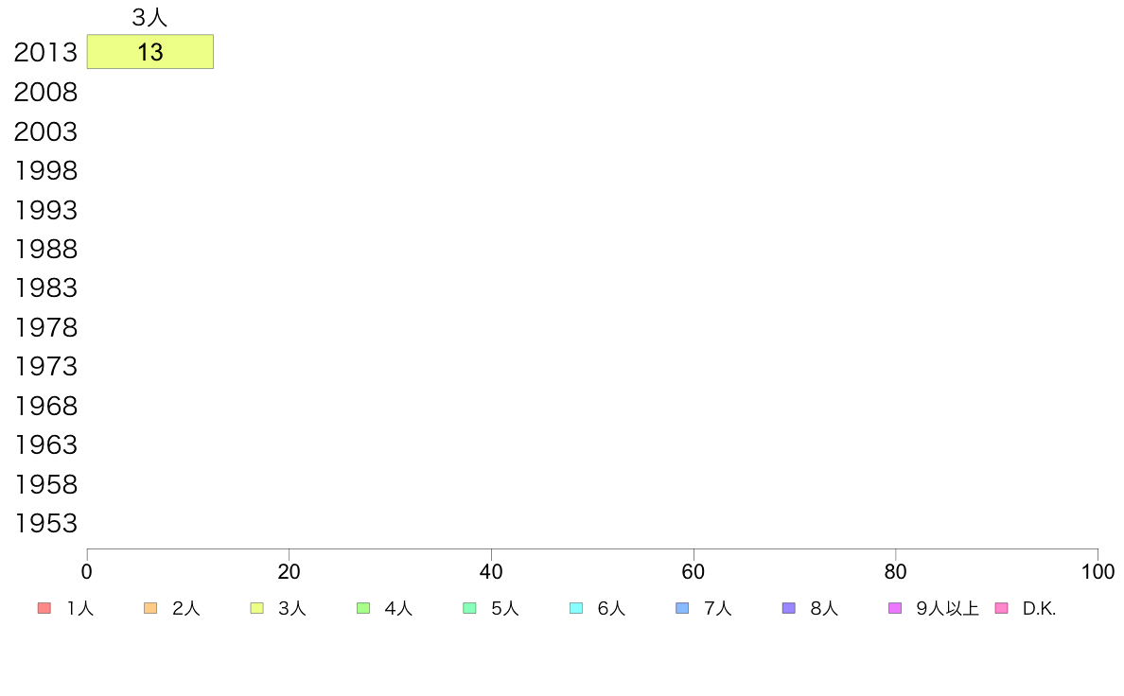Click the yellow 2013 bar labeled 13

point(150,52)
